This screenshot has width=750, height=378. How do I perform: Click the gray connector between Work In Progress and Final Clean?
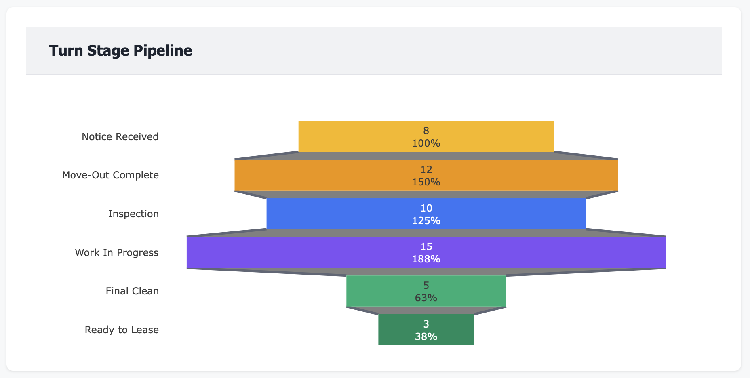[x=426, y=271]
